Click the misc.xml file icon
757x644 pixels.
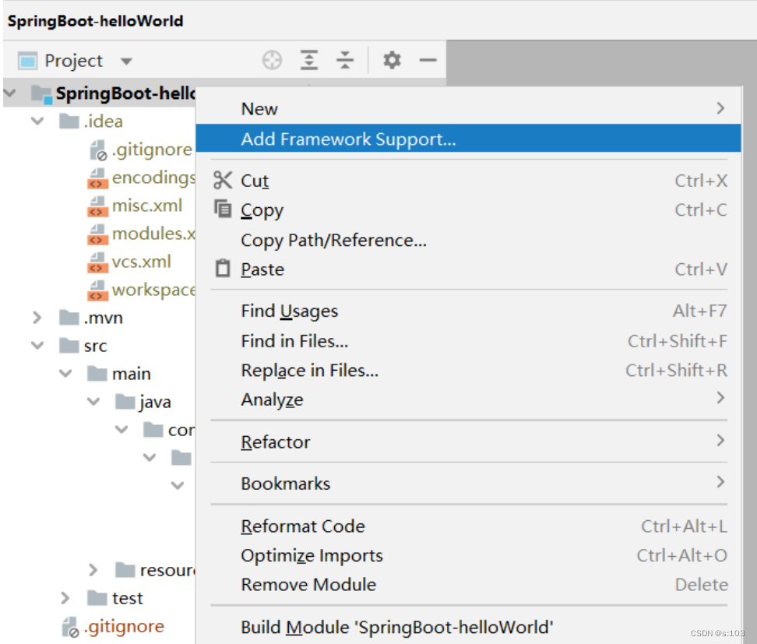pyautogui.click(x=97, y=206)
